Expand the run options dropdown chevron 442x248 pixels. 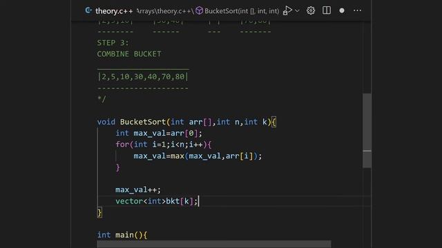297,11
